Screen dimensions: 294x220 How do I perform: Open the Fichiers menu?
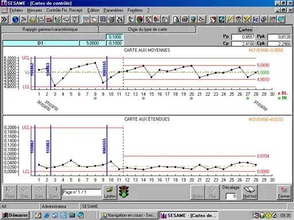16,10
